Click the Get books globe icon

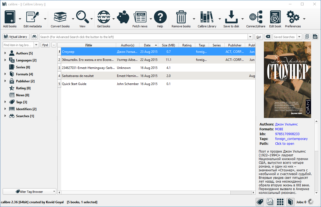tap(104, 17)
